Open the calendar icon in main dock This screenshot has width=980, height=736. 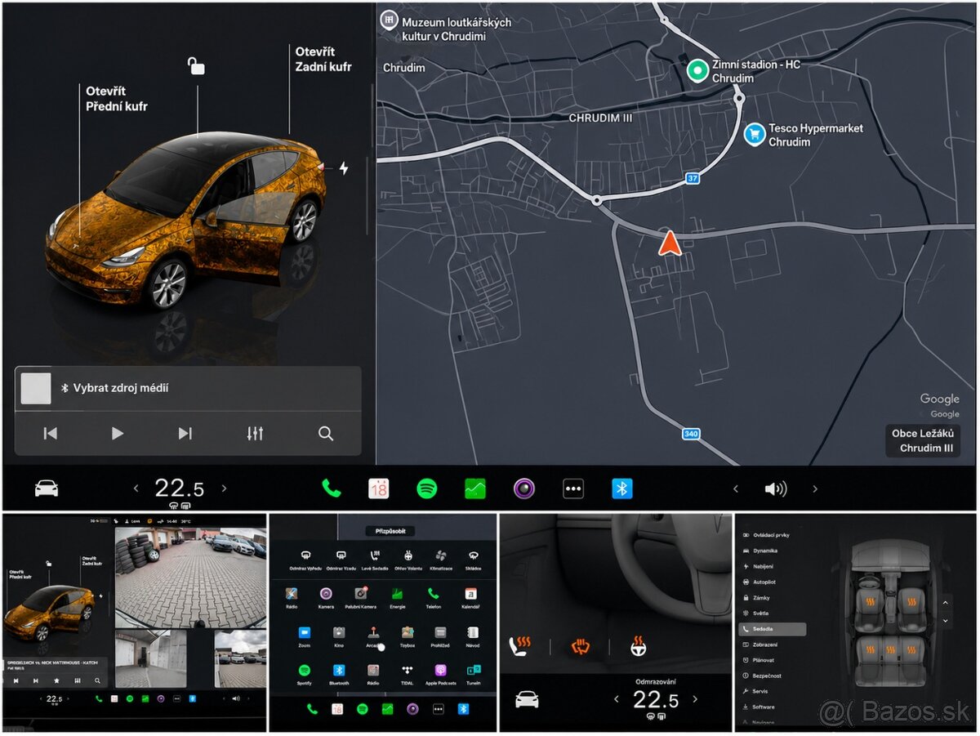coord(378,488)
